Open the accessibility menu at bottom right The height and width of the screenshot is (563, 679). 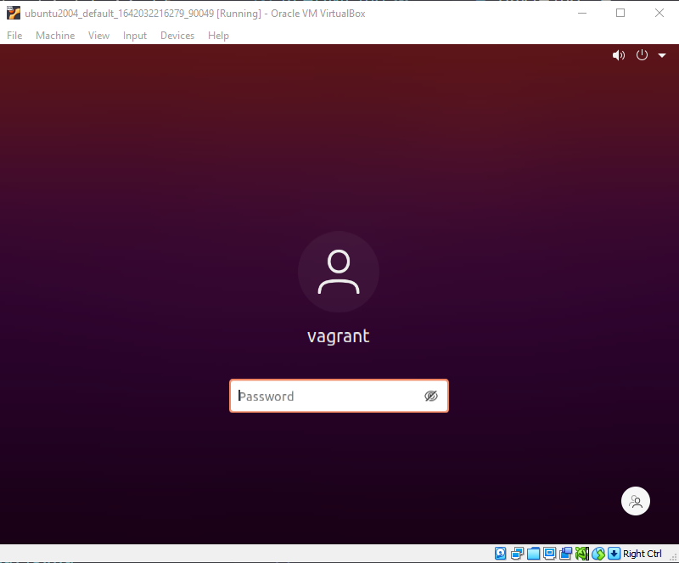[x=636, y=501]
